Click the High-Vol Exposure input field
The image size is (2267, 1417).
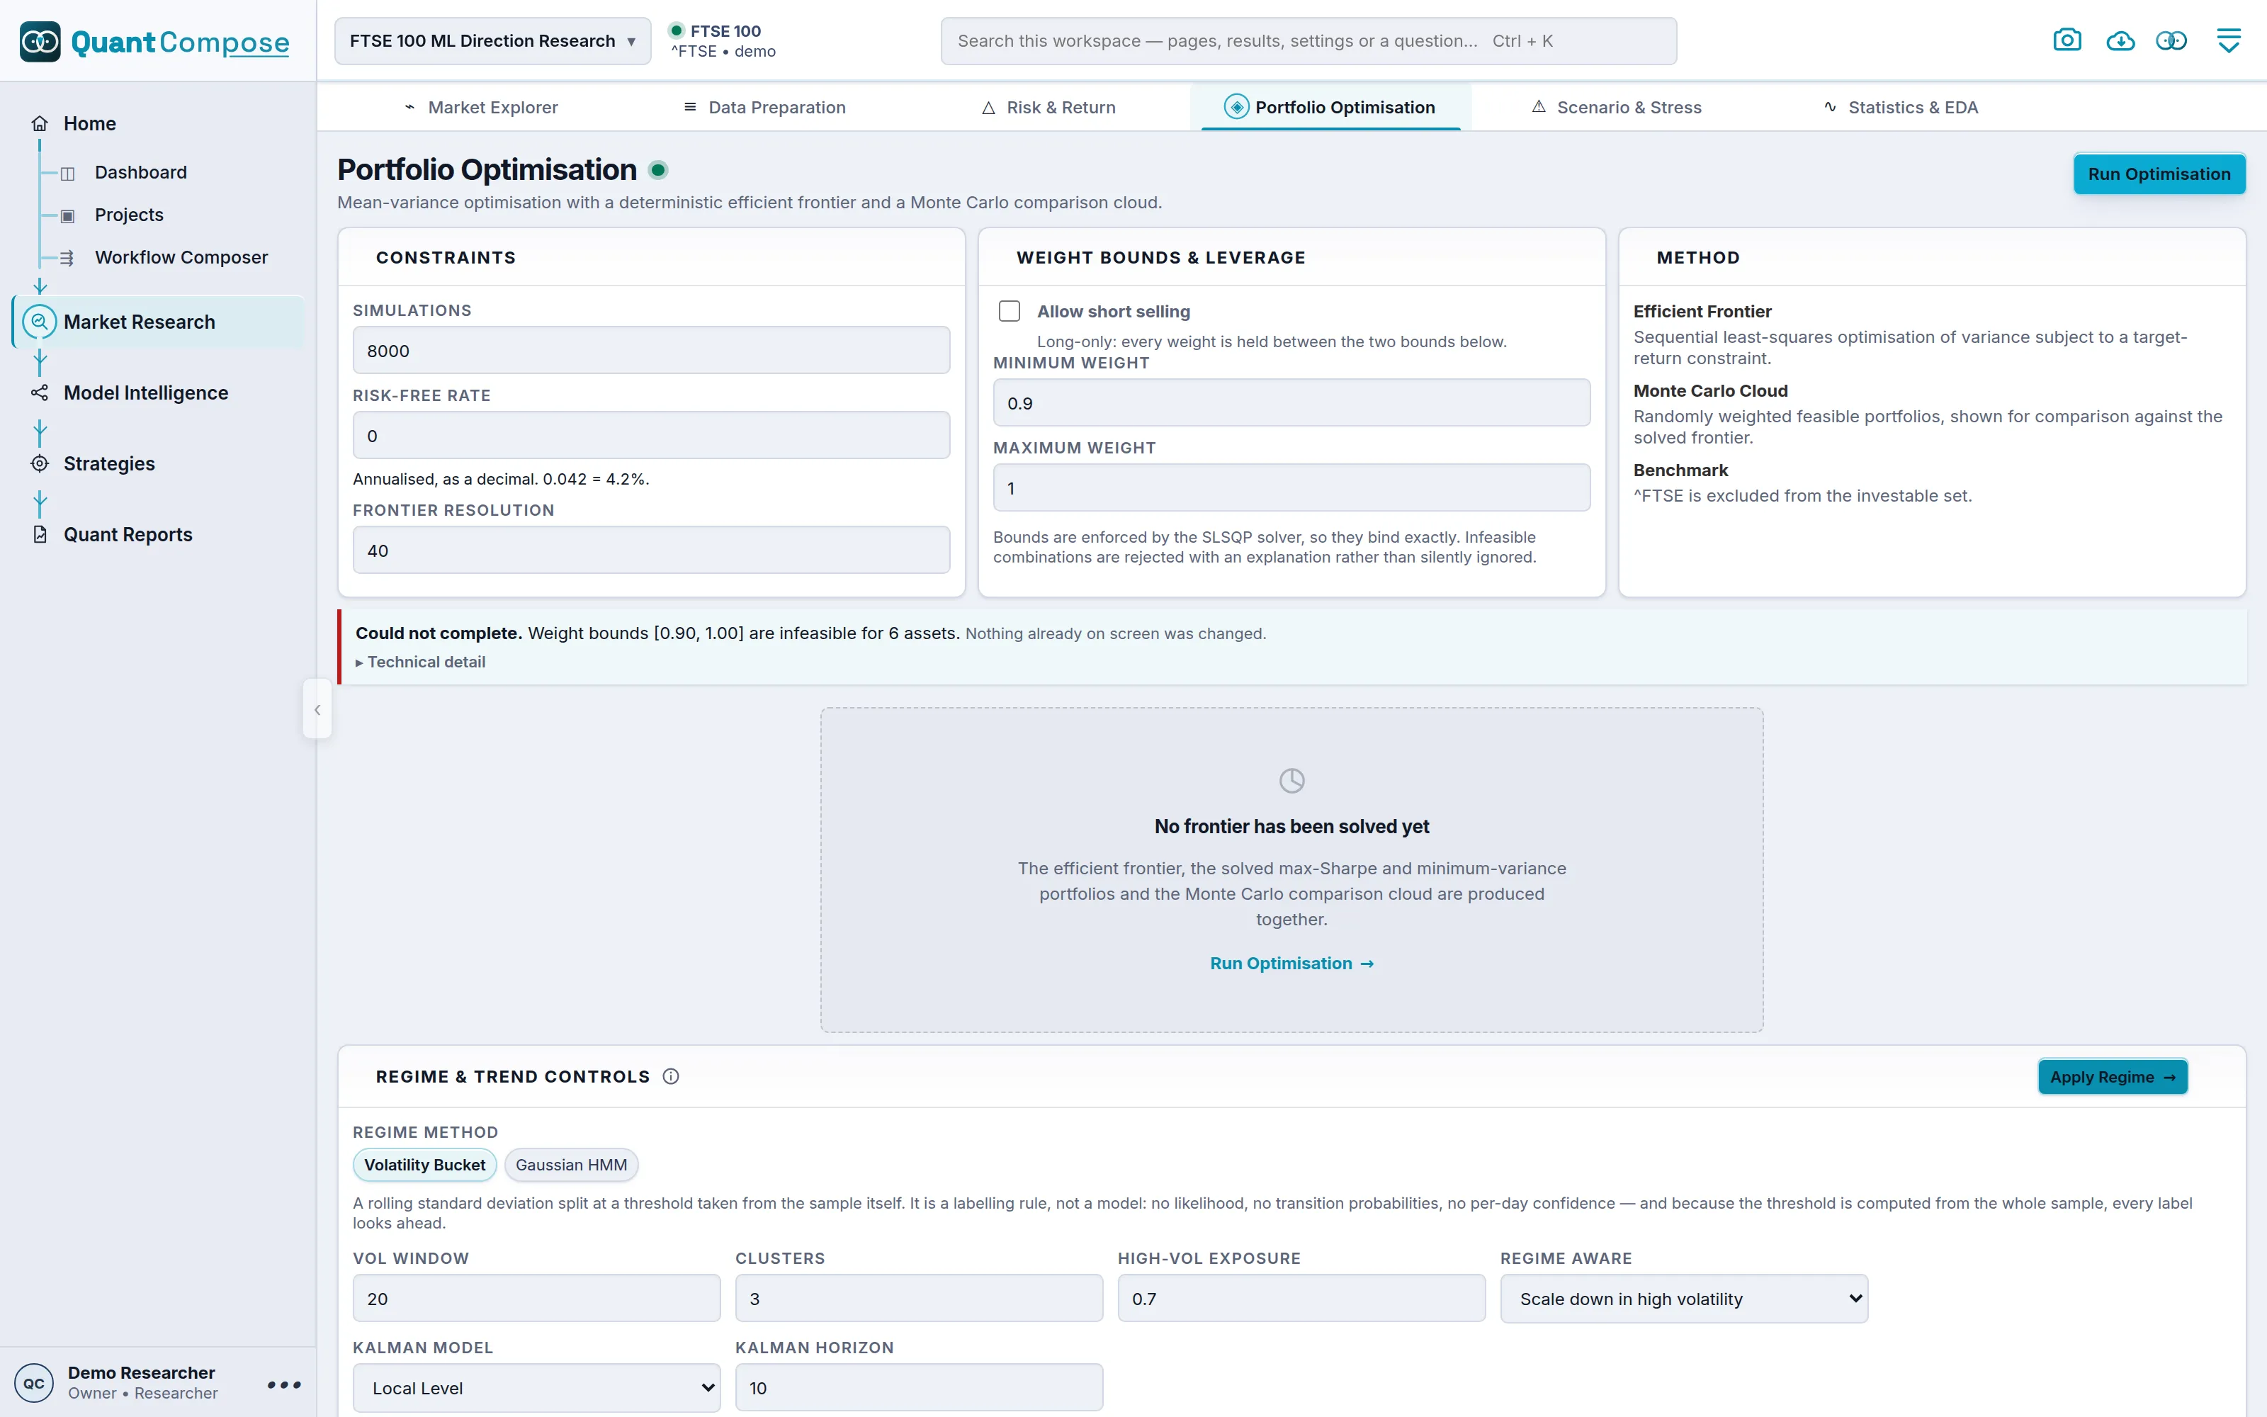click(1301, 1299)
